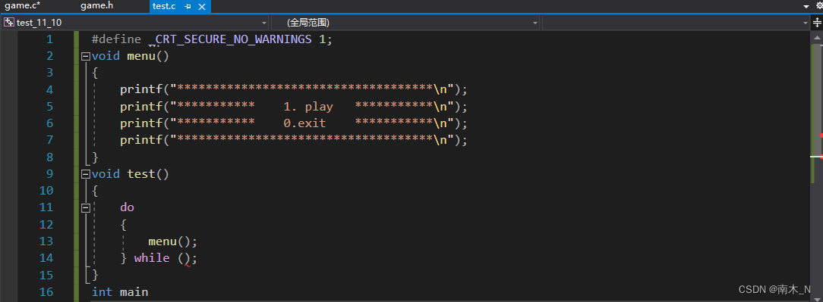Collapse the void test() function
This screenshot has width=823, height=302.
86,174
